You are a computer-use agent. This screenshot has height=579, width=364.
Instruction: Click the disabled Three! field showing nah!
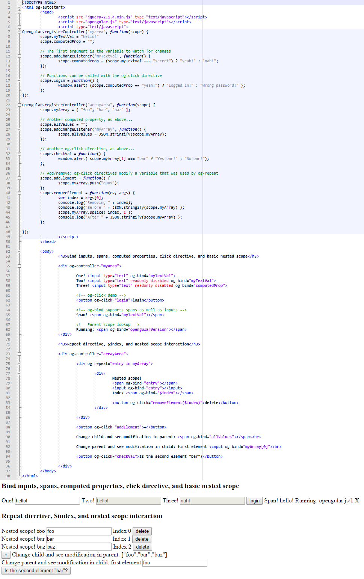coord(212,501)
